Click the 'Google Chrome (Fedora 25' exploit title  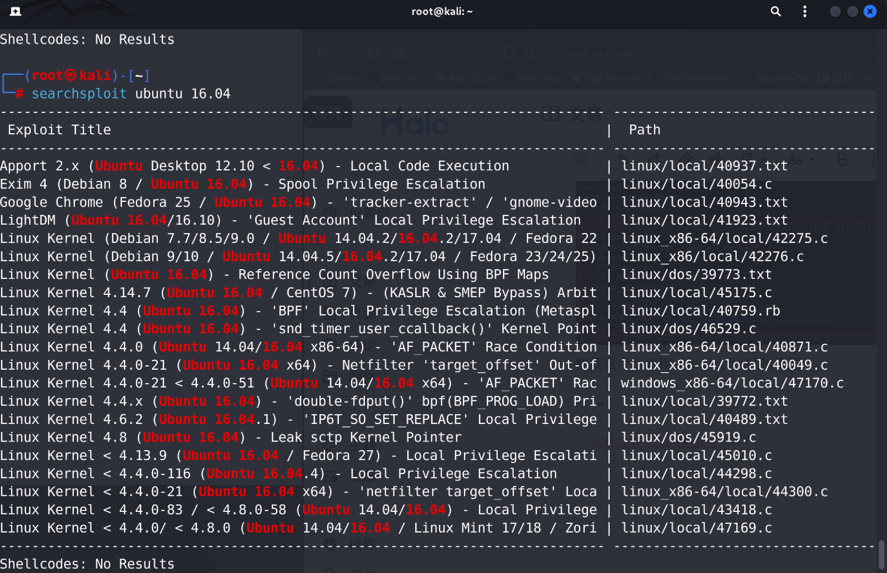tap(298, 203)
